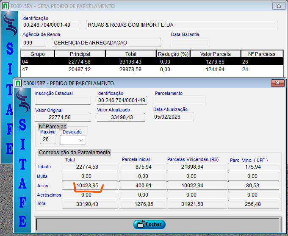
Task: Click the Data Atualização date field
Action: coord(173,117)
